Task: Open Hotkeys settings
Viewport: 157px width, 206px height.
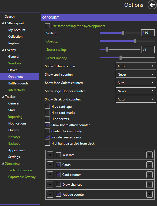Action: click(x=14, y=137)
